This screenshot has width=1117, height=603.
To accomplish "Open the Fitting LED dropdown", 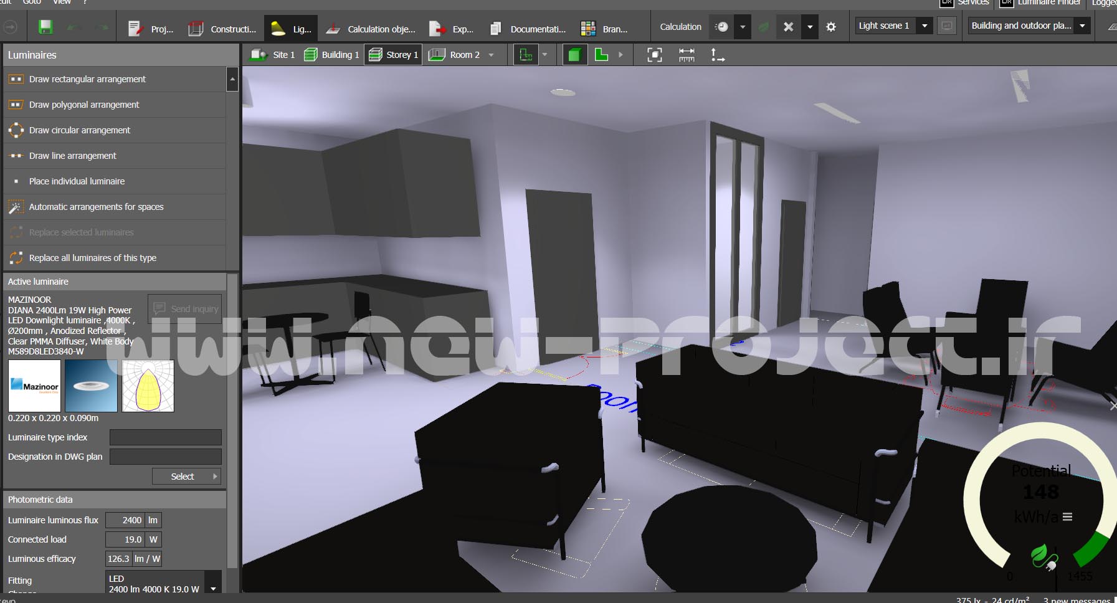I will 214,588.
